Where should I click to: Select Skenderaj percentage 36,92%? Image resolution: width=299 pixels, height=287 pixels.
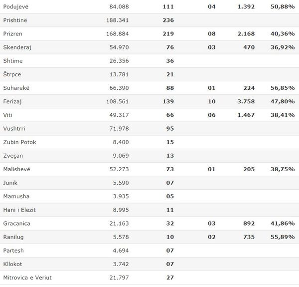pyautogui.click(x=283, y=47)
